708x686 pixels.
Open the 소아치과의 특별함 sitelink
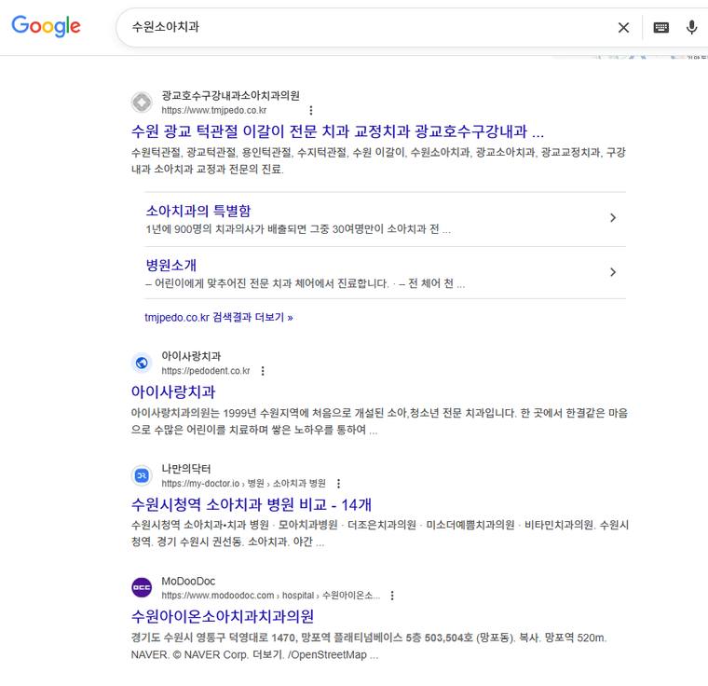pos(198,211)
